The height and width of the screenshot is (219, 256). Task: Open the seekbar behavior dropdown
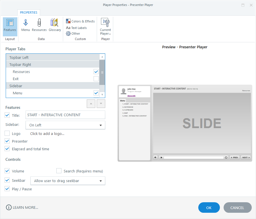[68, 181]
